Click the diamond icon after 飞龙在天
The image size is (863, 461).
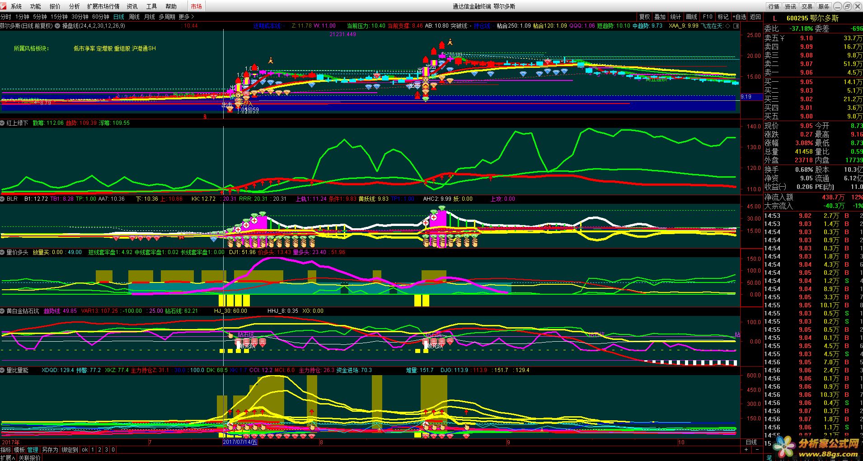pos(727,26)
